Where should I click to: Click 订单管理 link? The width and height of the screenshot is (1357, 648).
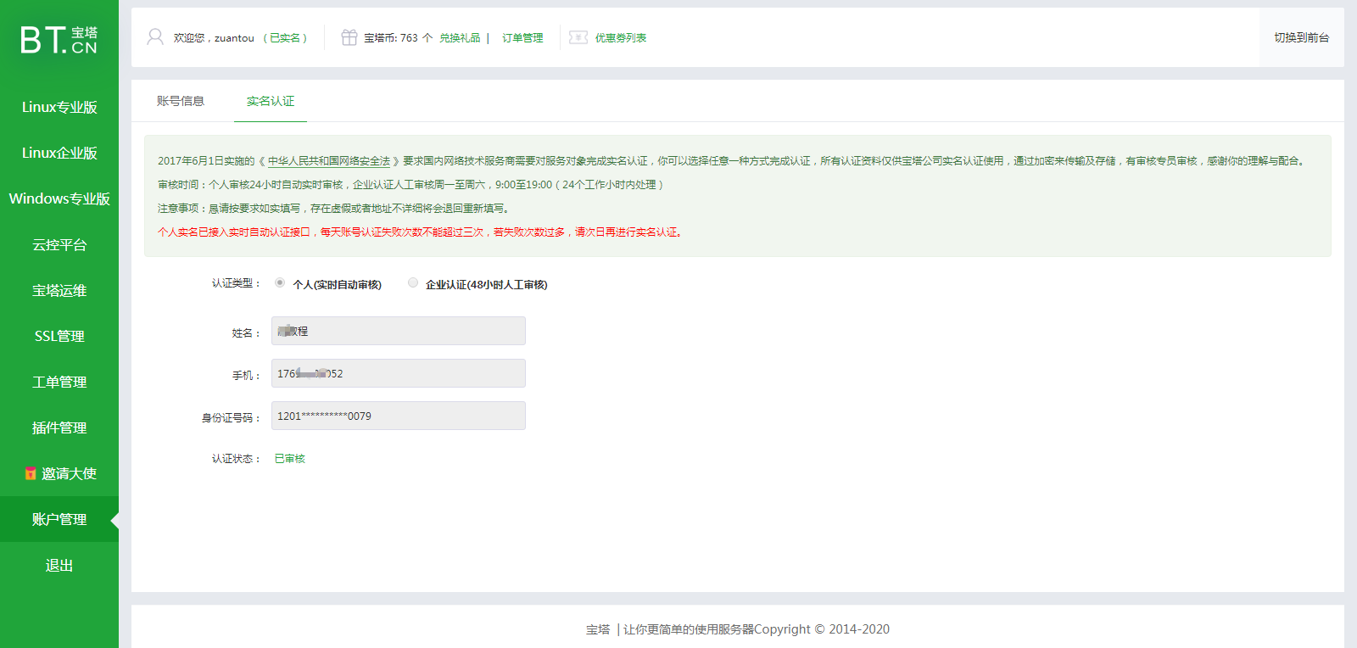[x=522, y=38]
